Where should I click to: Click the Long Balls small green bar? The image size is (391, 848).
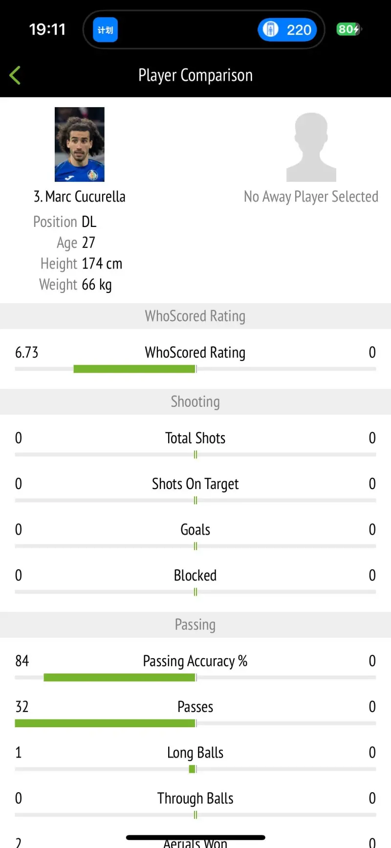click(x=192, y=769)
